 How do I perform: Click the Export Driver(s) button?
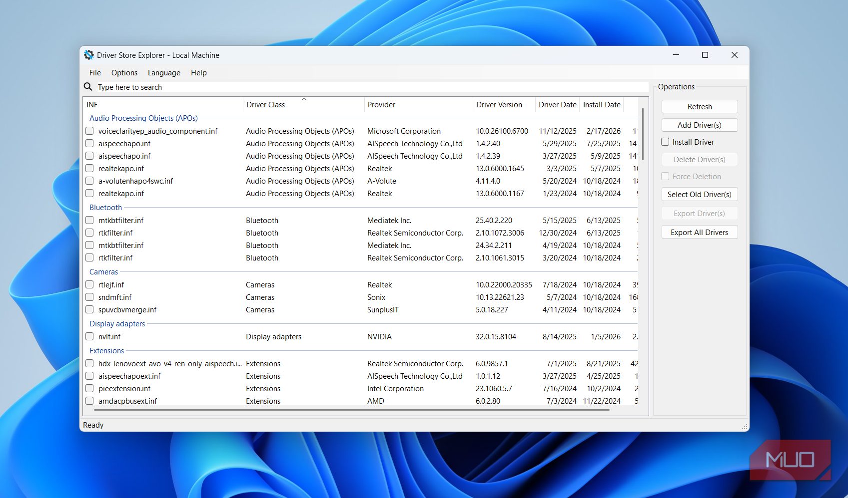700,214
